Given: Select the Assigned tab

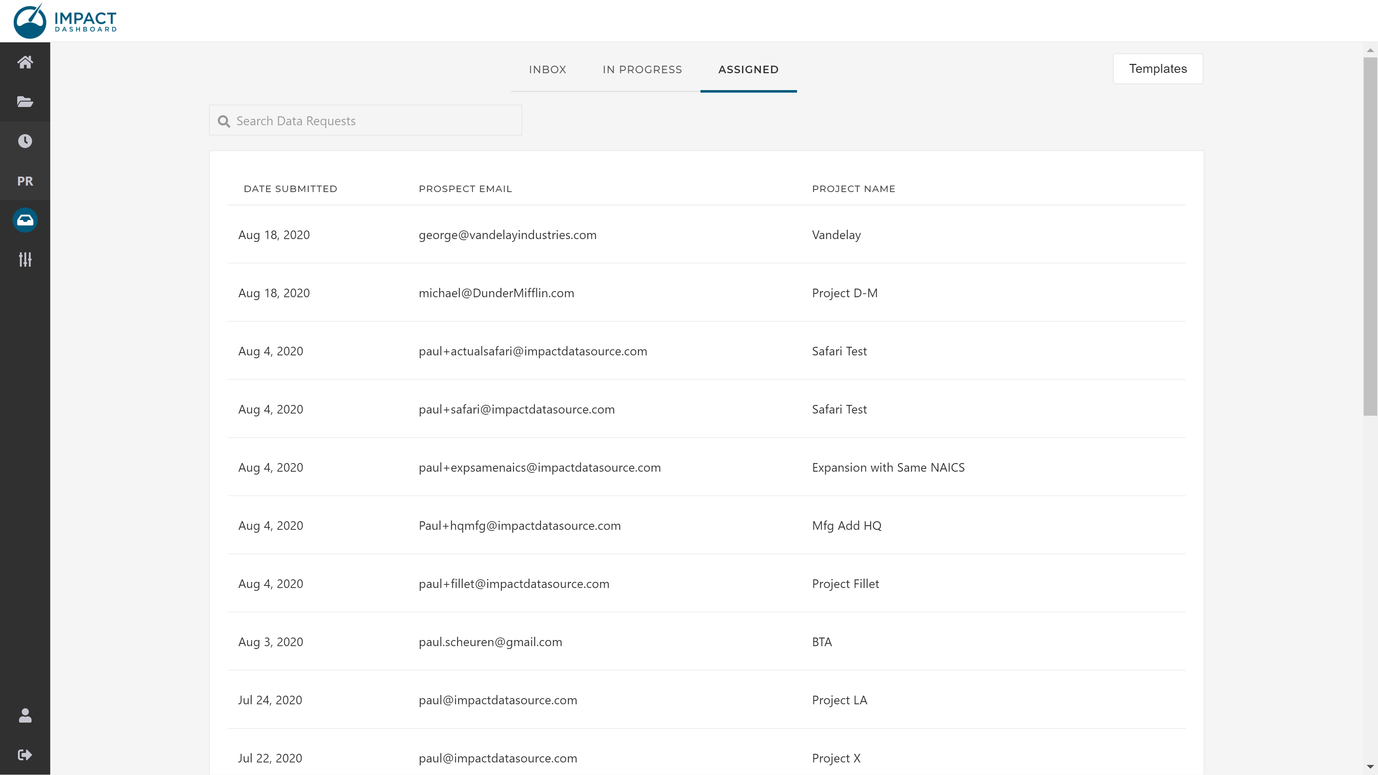Looking at the screenshot, I should click(x=748, y=70).
